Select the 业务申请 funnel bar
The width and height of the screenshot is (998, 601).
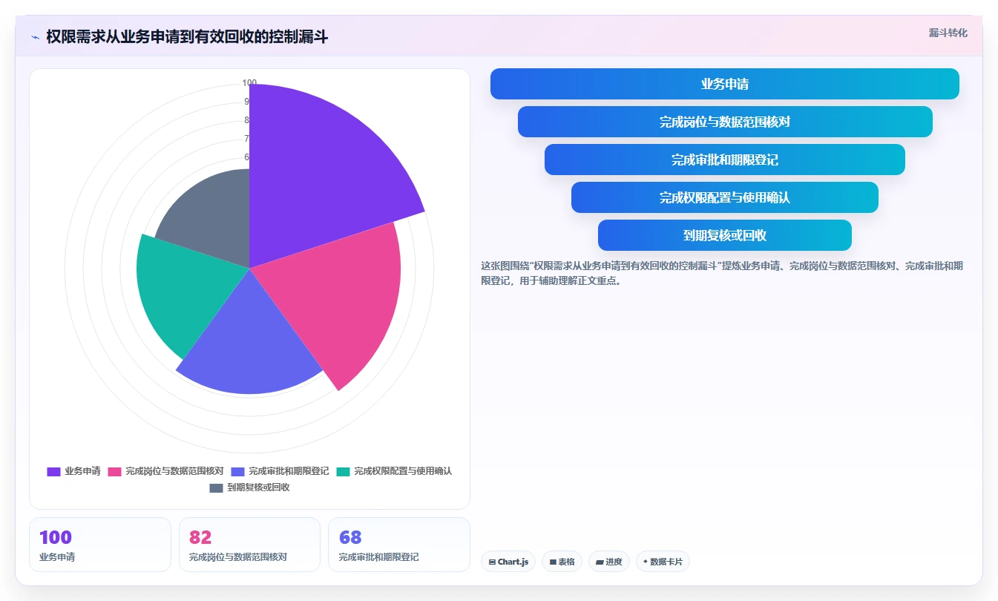724,84
